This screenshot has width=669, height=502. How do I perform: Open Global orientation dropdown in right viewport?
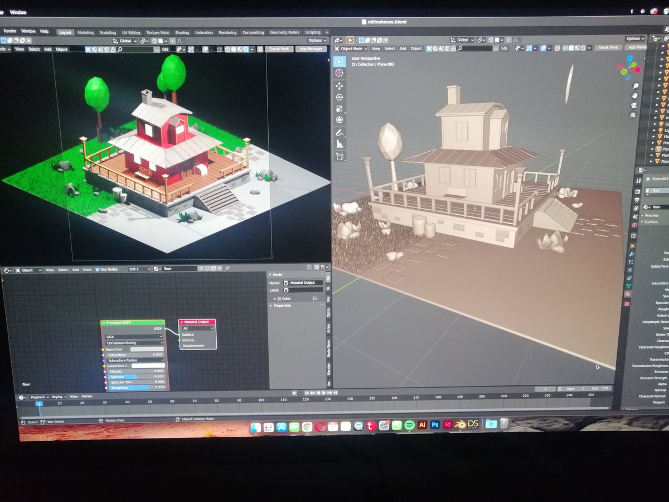462,40
